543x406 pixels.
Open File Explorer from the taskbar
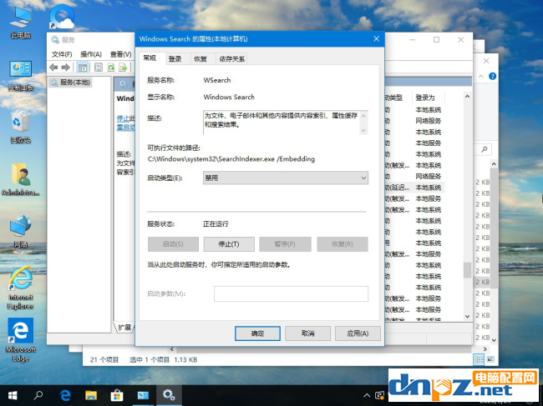pyautogui.click(x=91, y=395)
